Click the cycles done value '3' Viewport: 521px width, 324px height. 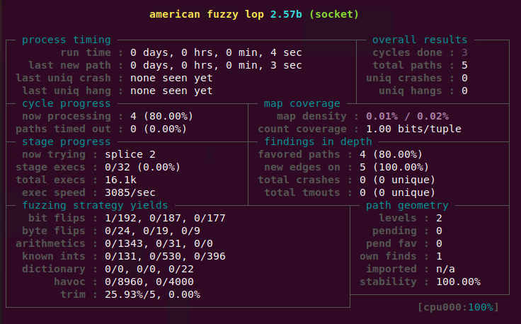tap(464, 52)
